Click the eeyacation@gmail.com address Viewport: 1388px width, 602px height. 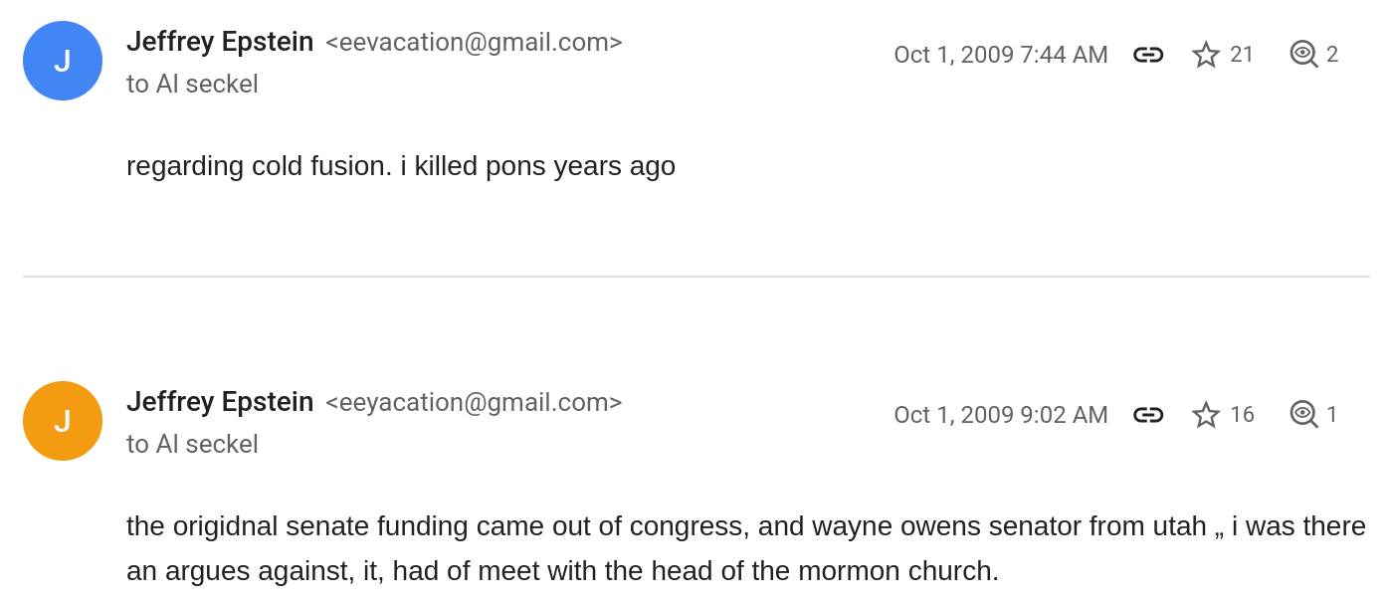pos(474,403)
